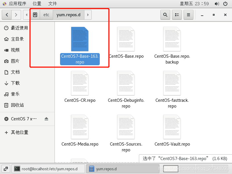Select the CentOS-Base.repo file icon

tap(126, 39)
